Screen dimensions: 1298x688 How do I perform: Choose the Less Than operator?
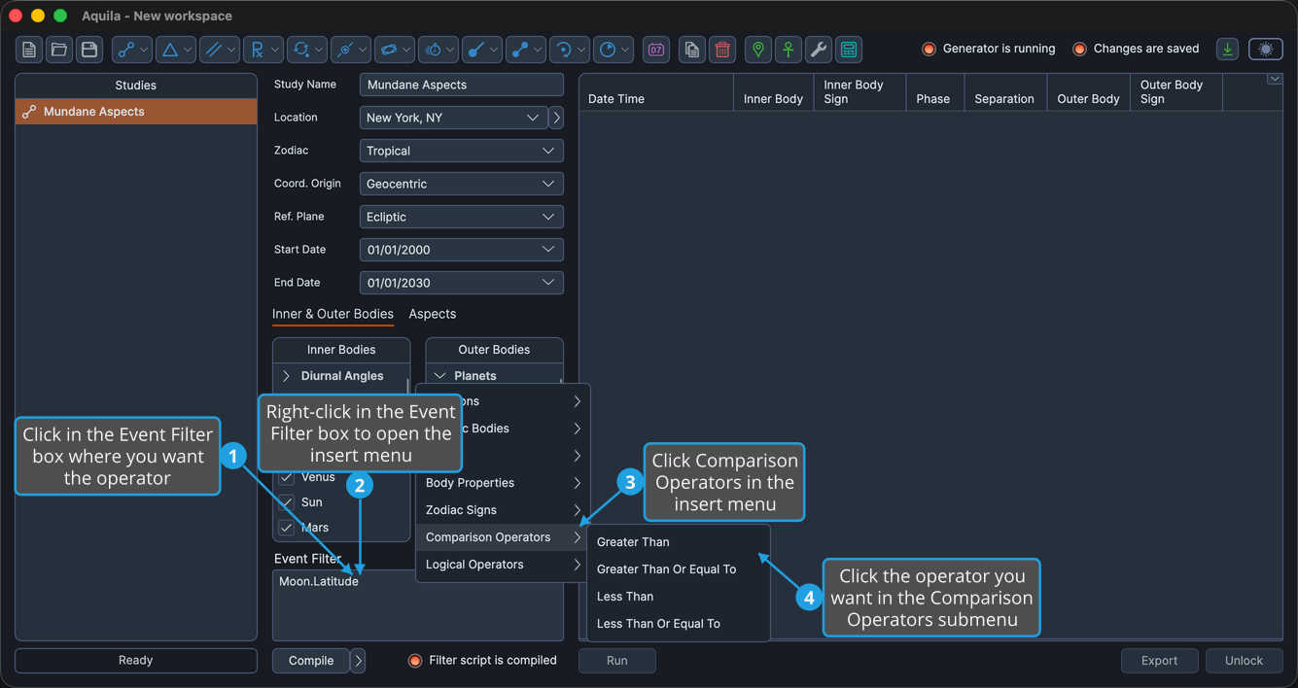click(x=678, y=597)
